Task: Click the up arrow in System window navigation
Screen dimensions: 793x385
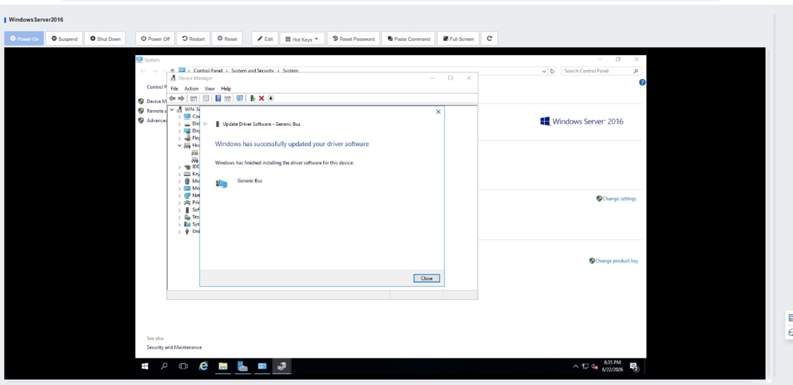Action: [172, 71]
